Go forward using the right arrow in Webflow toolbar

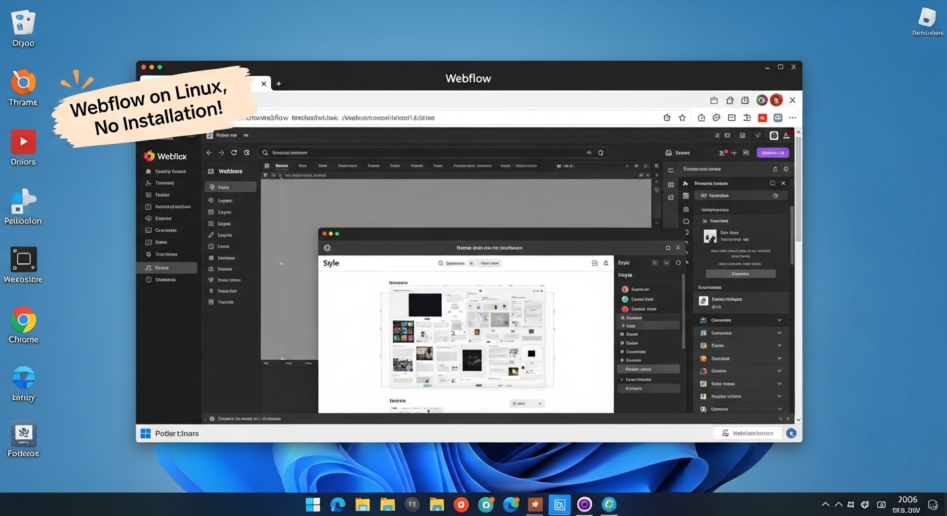click(221, 153)
